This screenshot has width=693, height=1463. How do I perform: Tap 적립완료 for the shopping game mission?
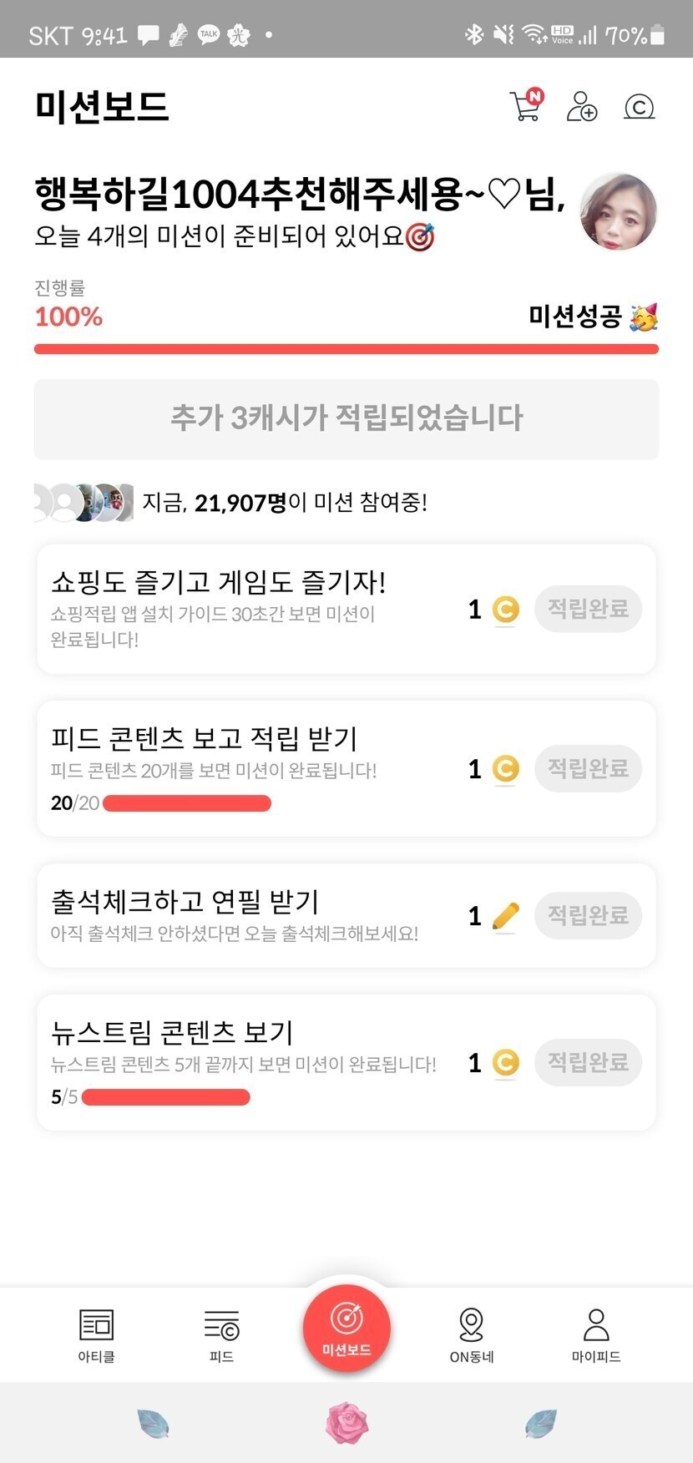588,609
